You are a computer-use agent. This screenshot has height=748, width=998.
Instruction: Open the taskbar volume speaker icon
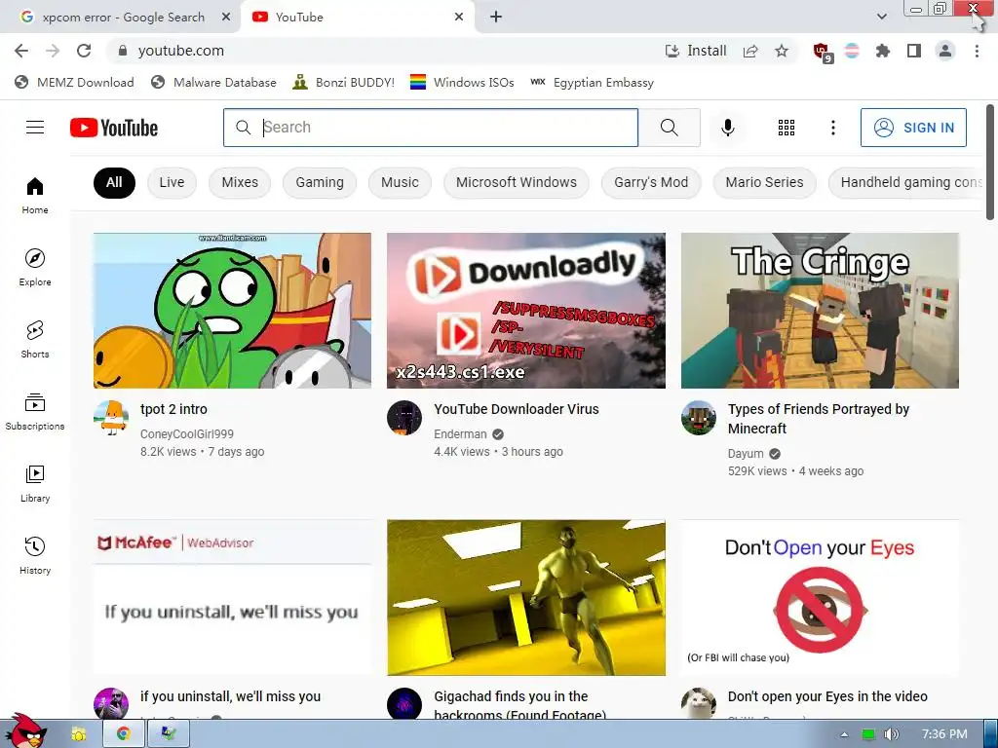(891, 734)
